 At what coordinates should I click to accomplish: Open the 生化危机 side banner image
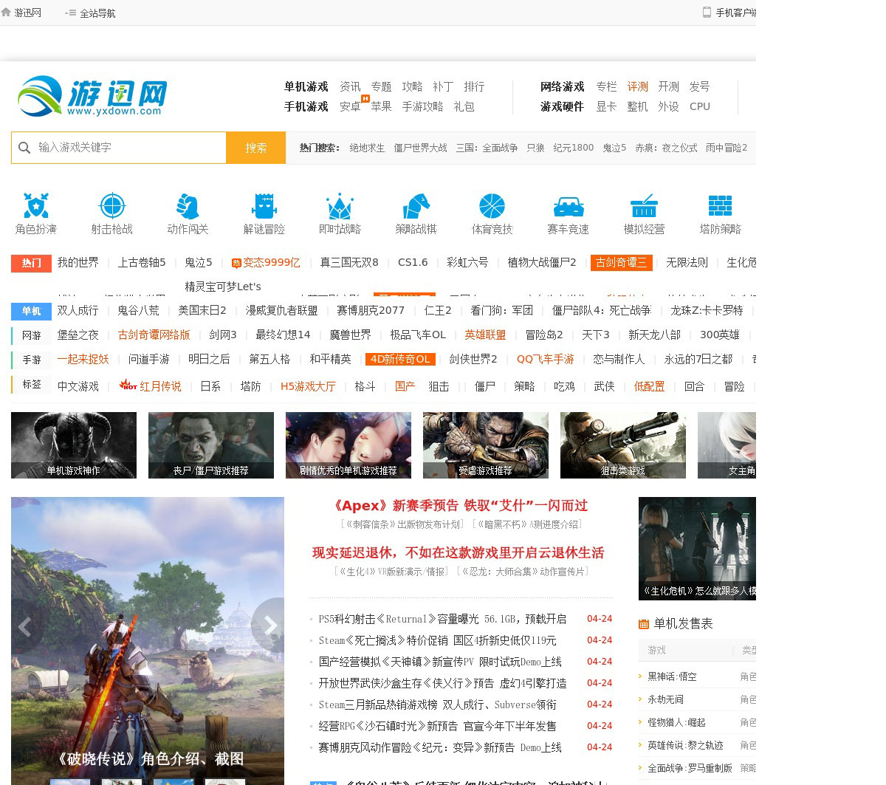coord(697,548)
